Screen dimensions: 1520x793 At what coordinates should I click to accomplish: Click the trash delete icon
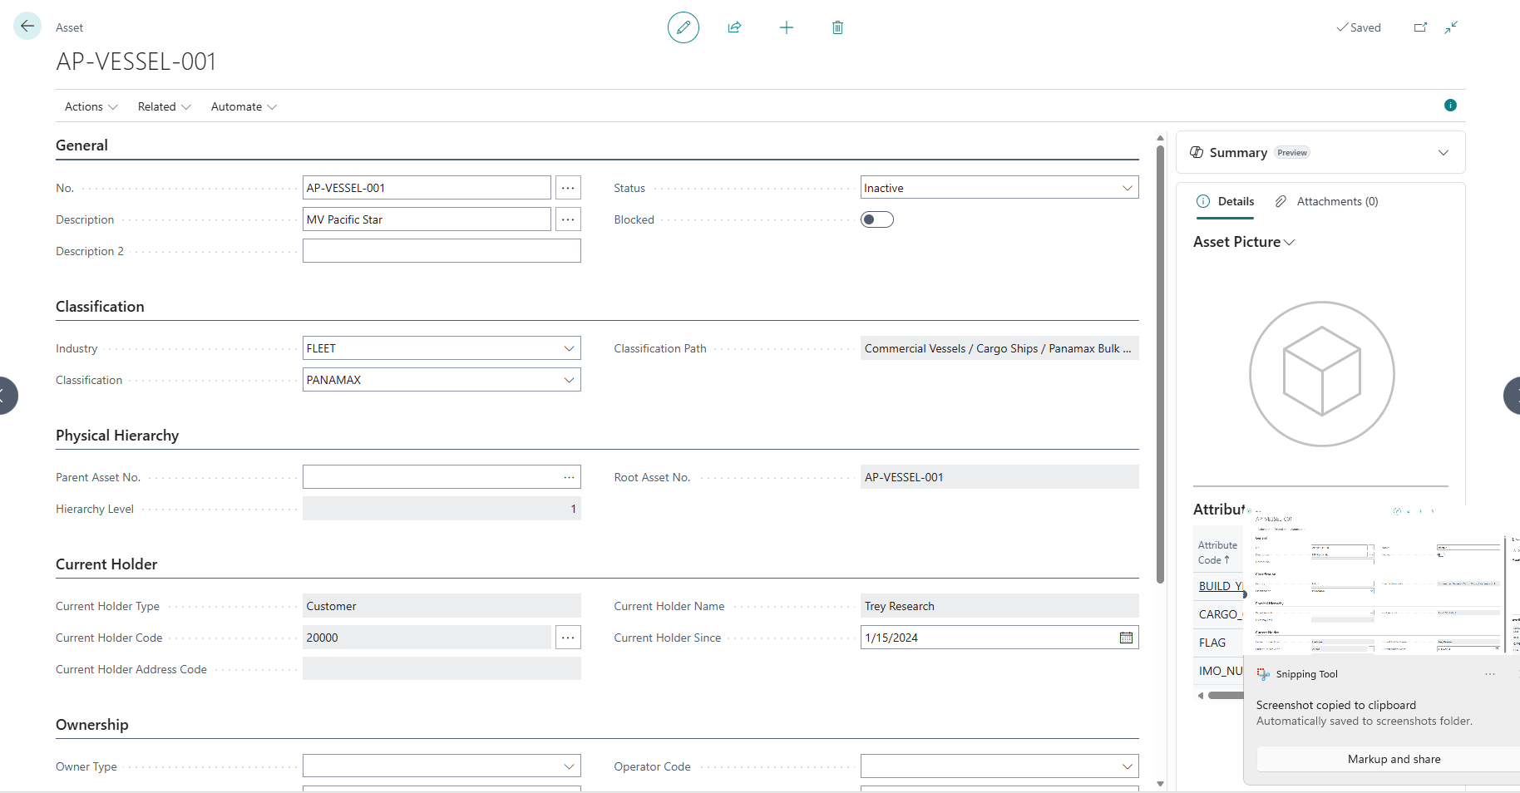(837, 27)
